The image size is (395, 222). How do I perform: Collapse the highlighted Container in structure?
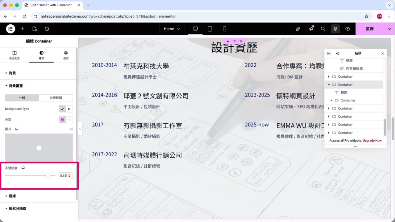[x=329, y=84]
